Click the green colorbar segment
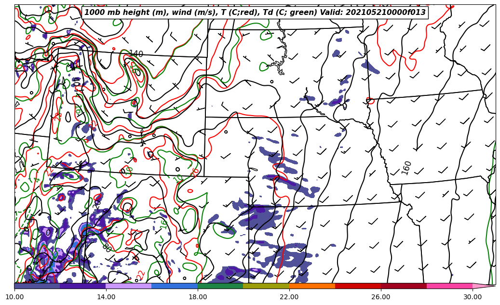Screen dimensions: 500x305 220,286
